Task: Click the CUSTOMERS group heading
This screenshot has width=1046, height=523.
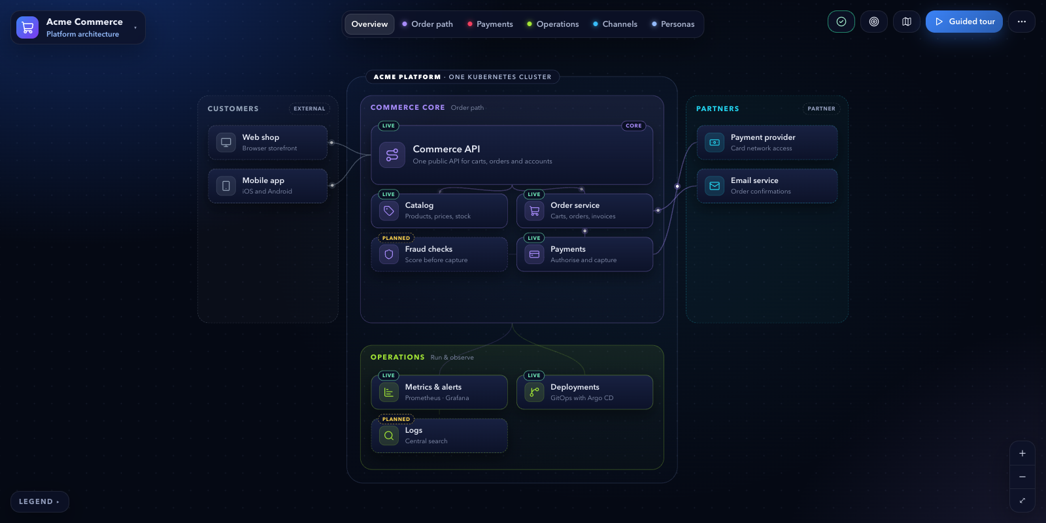Action: (233, 109)
